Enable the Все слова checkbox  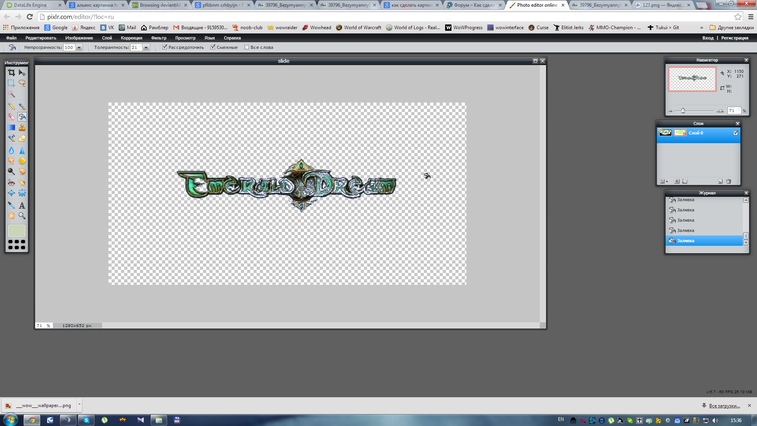[247, 47]
